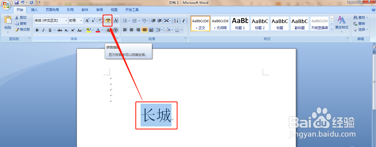Open the Customize Quick Access Toolbar arrow
This screenshot has height=147, width=376.
pyautogui.click(x=39, y=2)
